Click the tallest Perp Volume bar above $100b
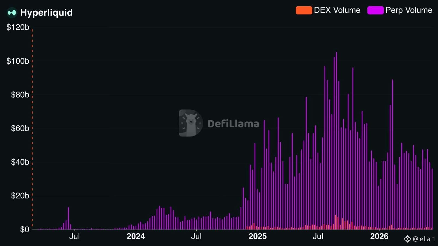 pos(336,140)
